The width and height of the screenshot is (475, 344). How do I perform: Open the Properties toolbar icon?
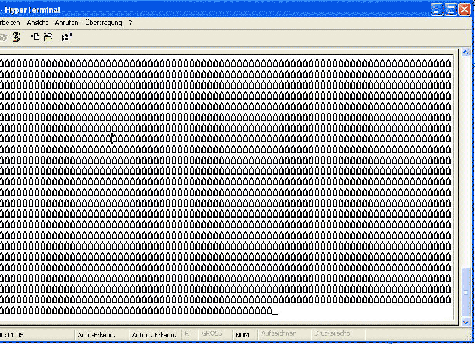(66, 37)
